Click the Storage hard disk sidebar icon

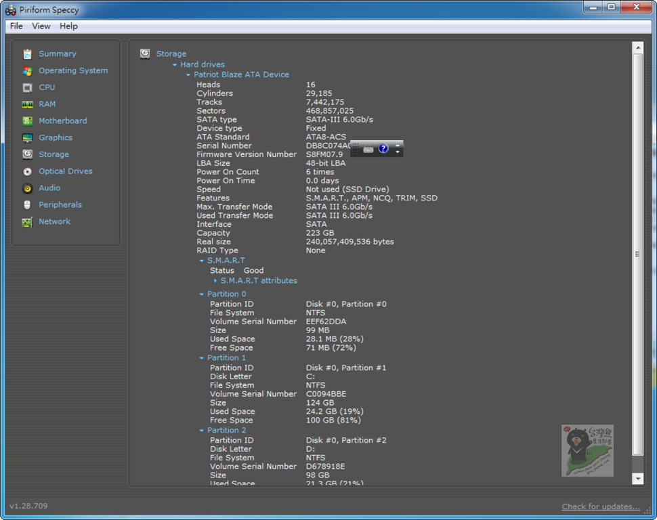coord(27,154)
